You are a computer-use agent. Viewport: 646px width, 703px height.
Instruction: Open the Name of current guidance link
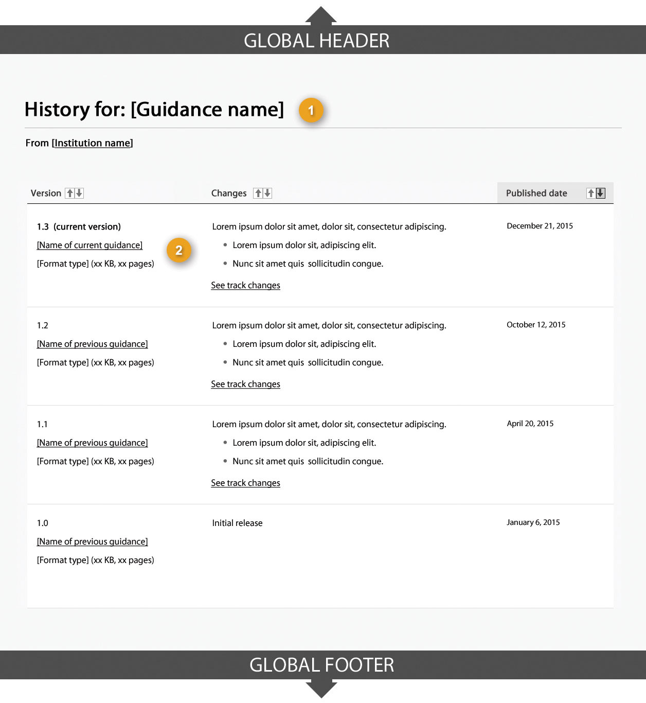(x=89, y=245)
